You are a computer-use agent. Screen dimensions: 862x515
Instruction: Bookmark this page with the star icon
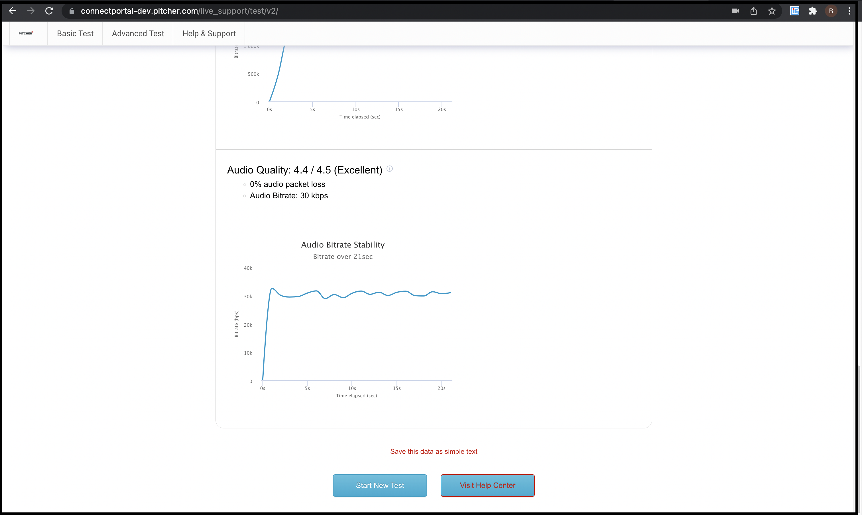772,11
